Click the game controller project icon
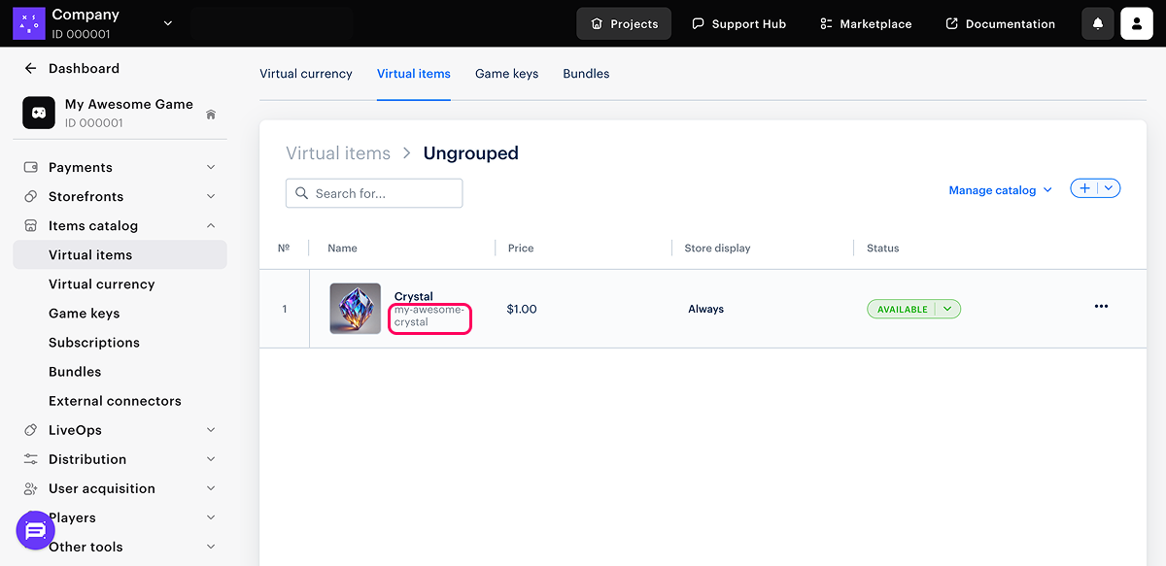Image resolution: width=1166 pixels, height=566 pixels. [39, 113]
